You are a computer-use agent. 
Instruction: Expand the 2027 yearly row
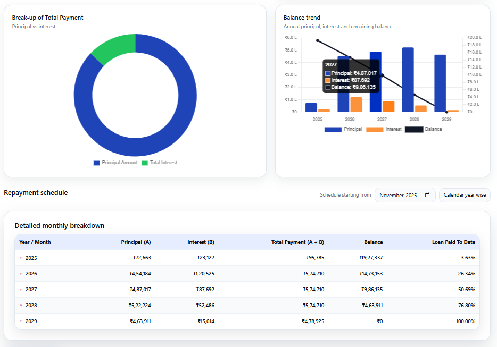point(21,290)
